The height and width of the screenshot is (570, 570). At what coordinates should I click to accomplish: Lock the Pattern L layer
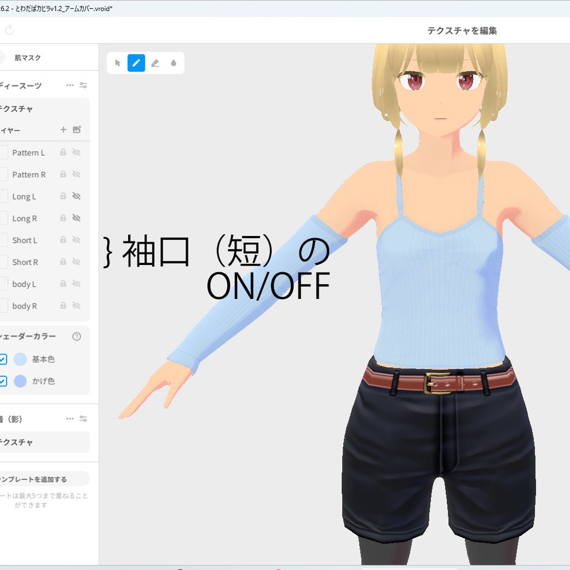tap(62, 152)
